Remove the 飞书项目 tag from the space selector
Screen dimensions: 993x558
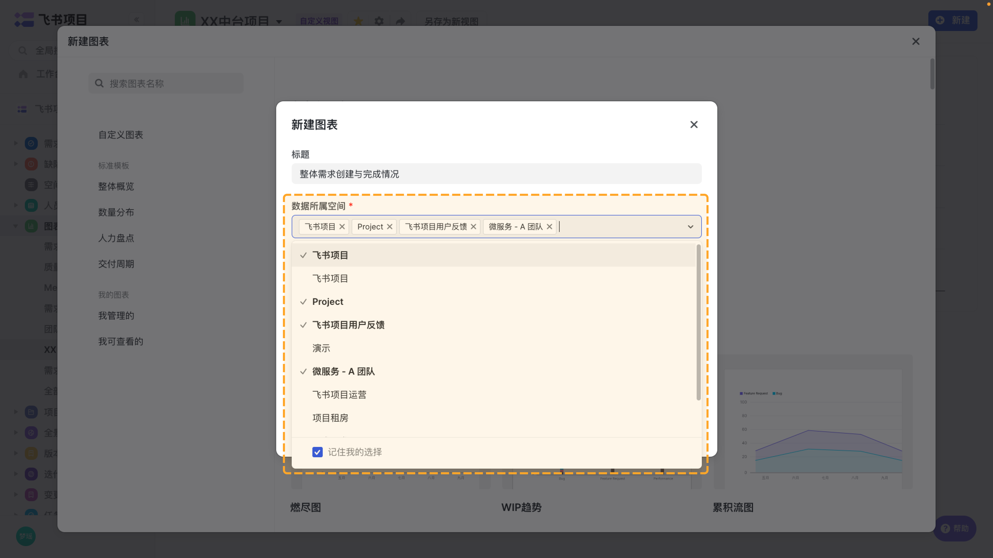(x=342, y=227)
